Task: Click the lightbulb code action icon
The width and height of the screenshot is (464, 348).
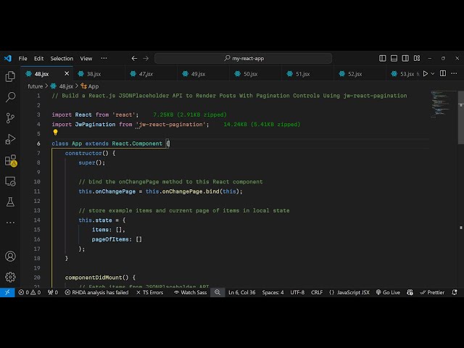Action: (55, 133)
